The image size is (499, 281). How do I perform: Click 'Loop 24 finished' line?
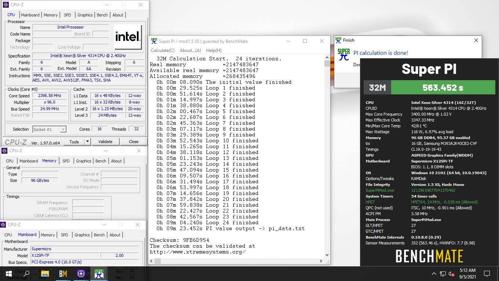[x=208, y=222]
